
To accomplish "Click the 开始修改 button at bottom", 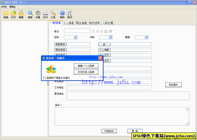I will tap(109, 131).
